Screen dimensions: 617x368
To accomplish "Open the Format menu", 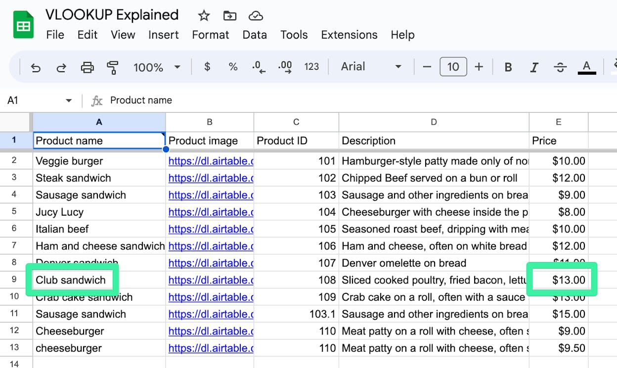I will 211,35.
